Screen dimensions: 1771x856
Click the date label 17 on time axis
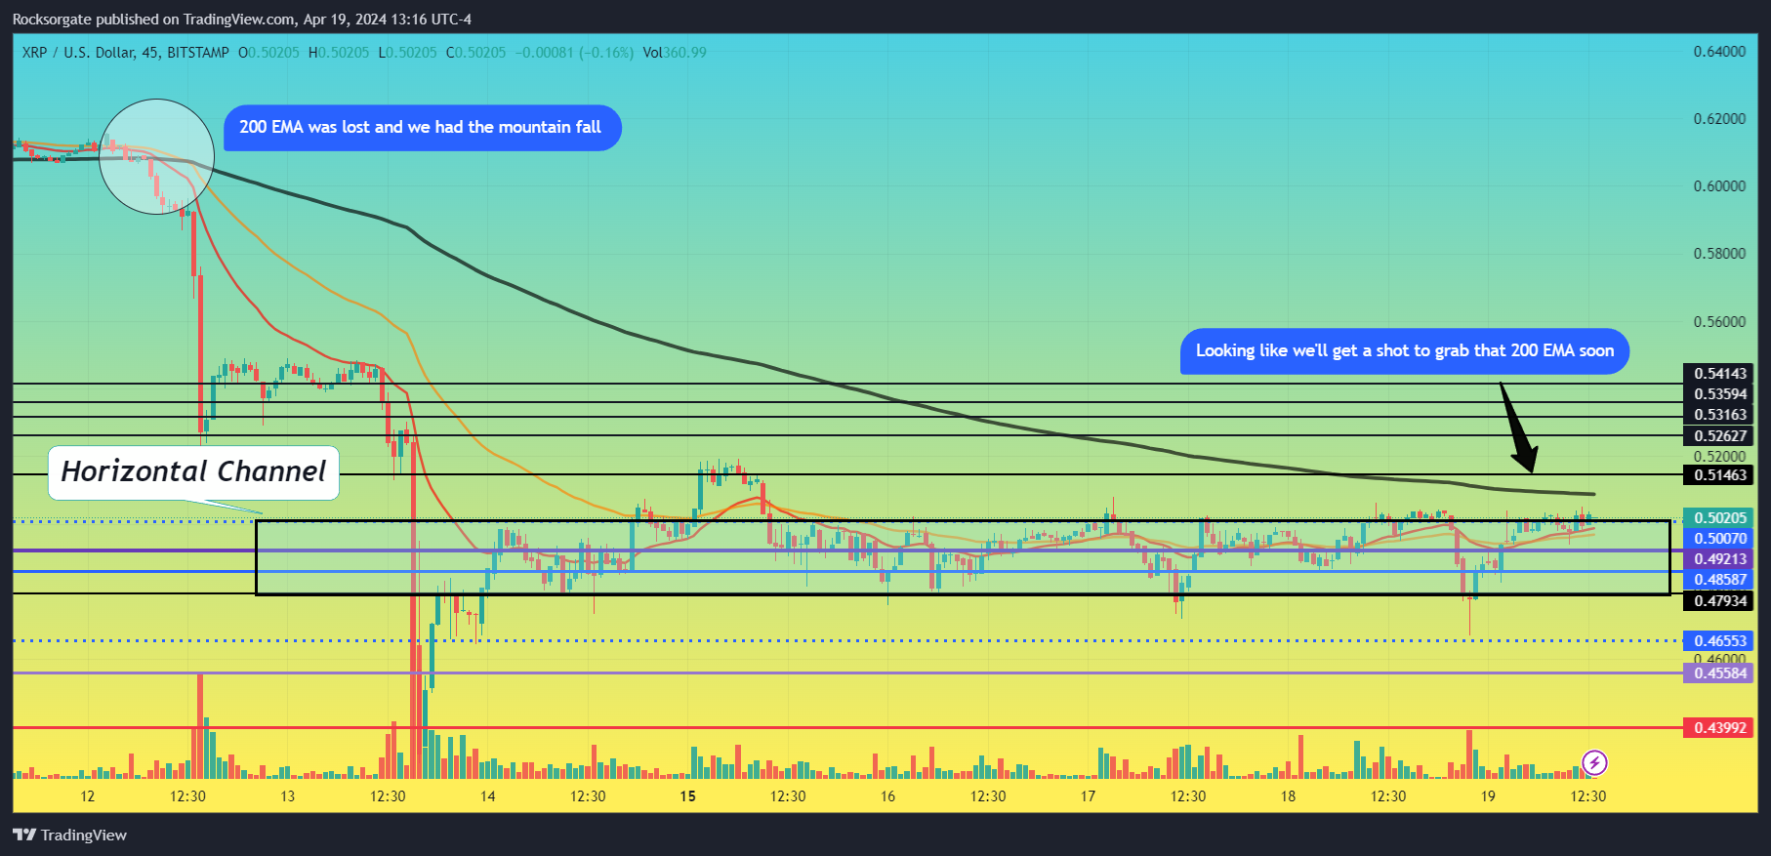1089,796
